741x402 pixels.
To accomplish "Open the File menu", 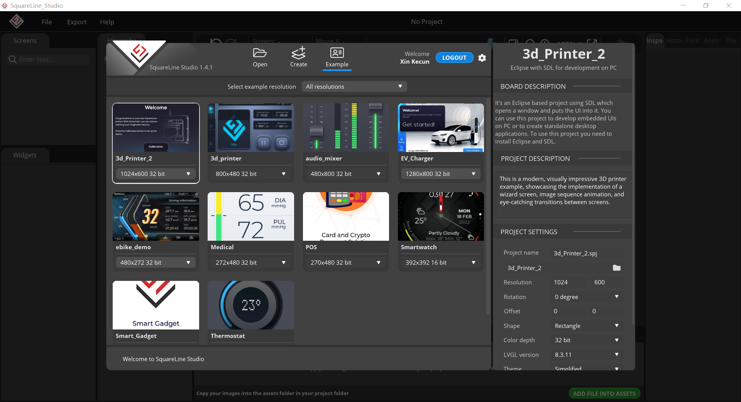I will [x=47, y=22].
